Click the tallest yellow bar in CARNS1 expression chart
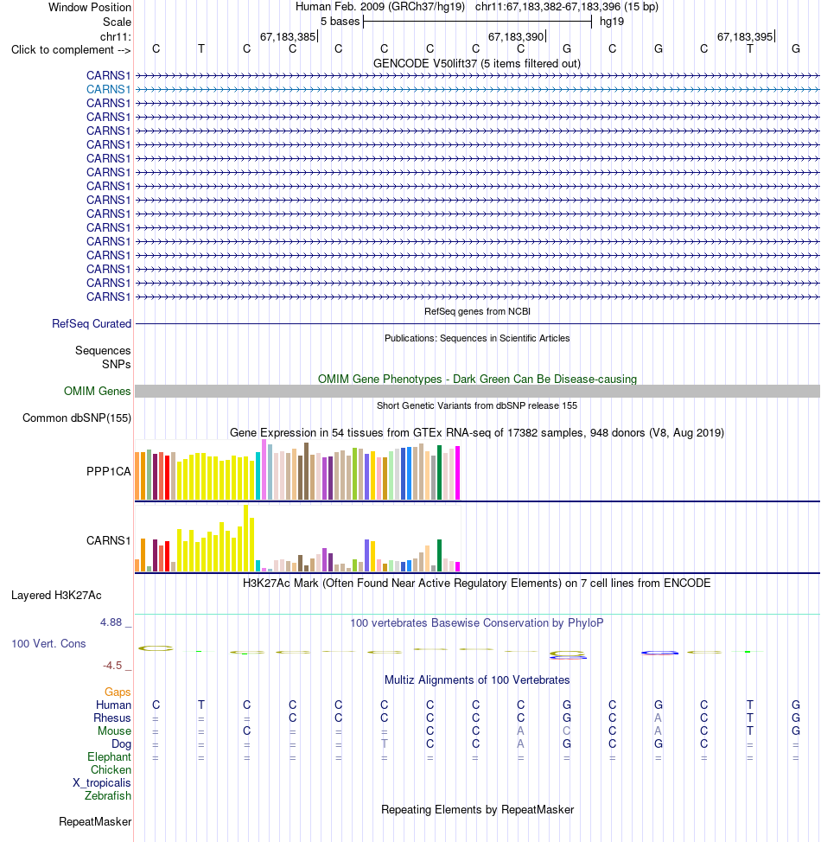The height and width of the screenshot is (842, 821). click(246, 538)
